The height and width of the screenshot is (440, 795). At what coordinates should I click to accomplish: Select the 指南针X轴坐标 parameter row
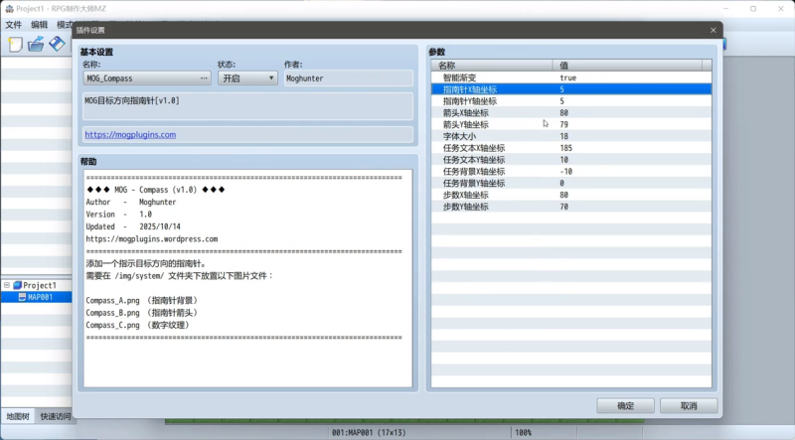click(571, 89)
